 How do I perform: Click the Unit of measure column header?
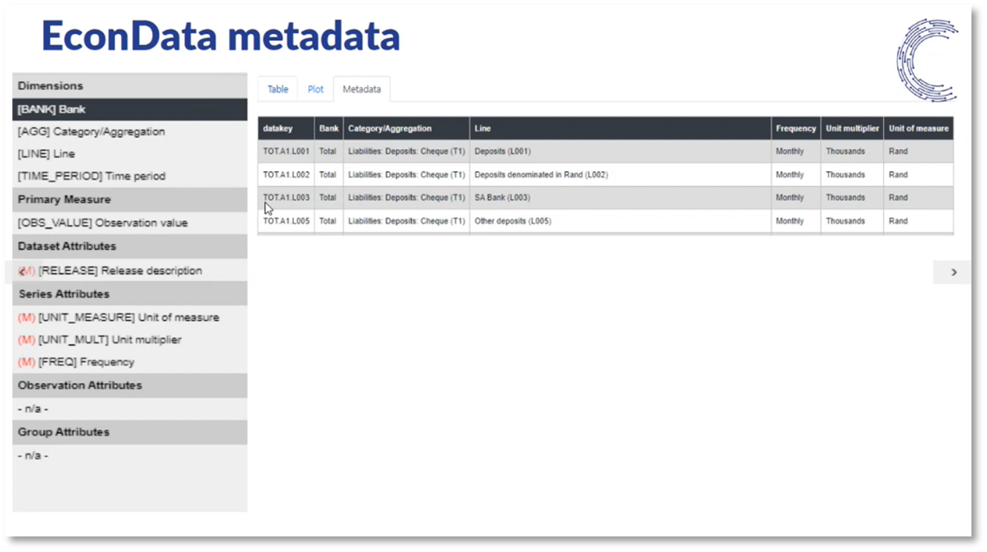point(918,129)
